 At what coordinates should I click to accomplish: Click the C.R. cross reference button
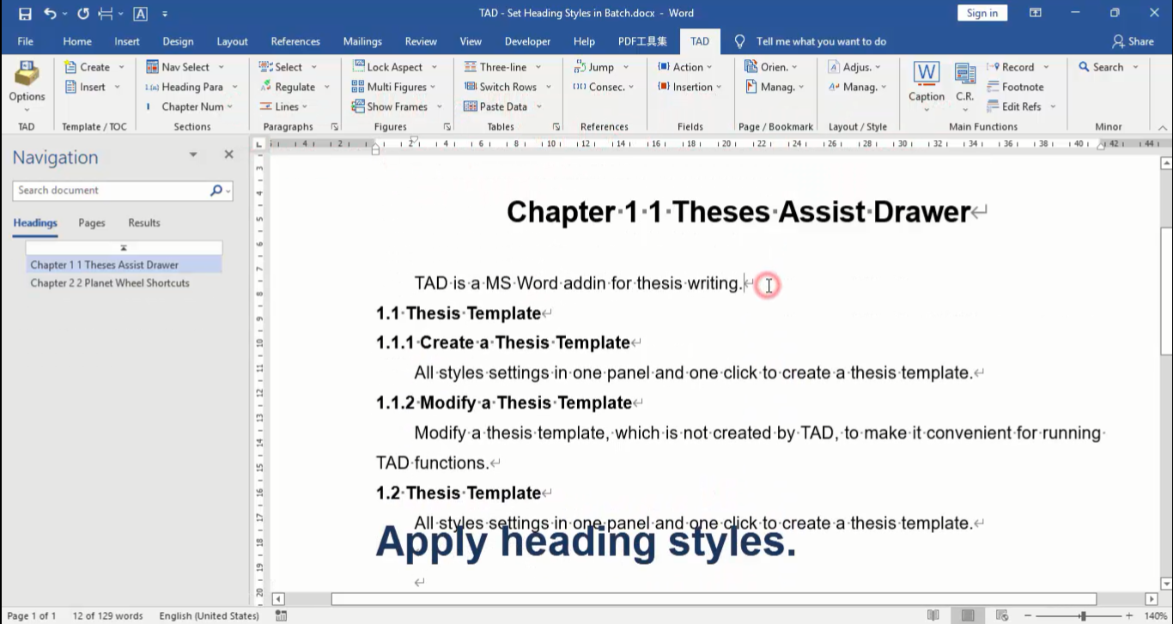tap(965, 86)
